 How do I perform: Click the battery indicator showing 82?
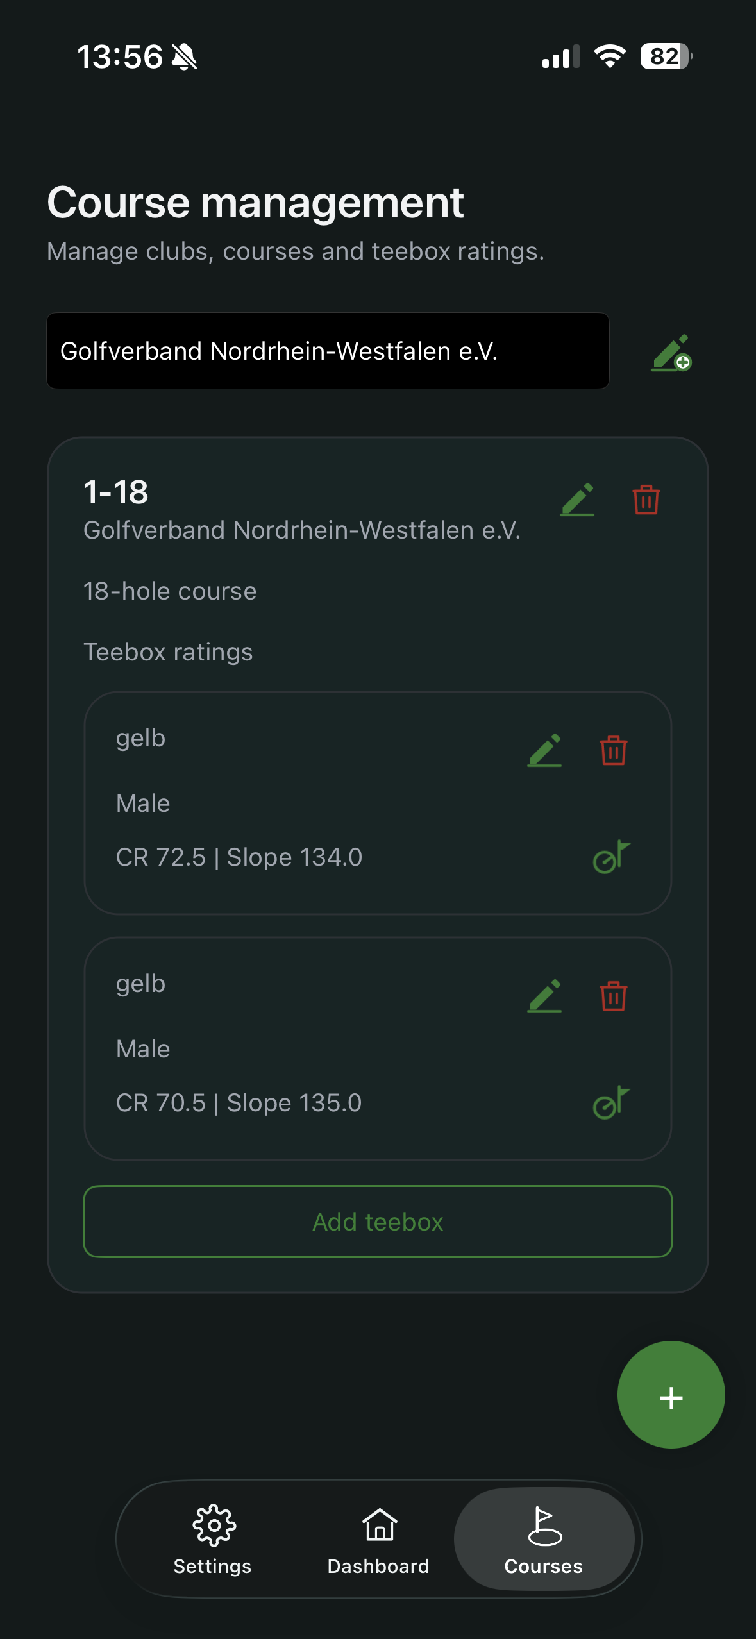pos(664,57)
